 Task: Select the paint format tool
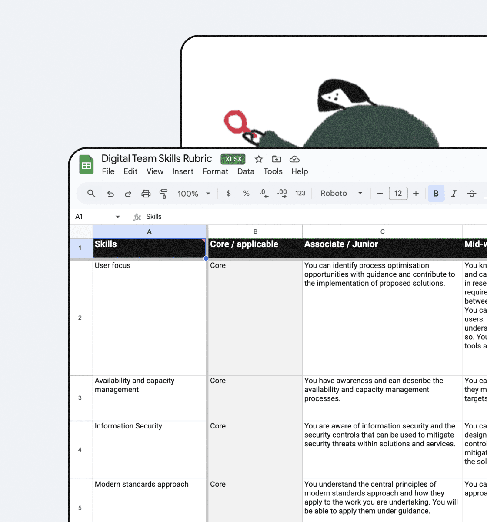(163, 194)
